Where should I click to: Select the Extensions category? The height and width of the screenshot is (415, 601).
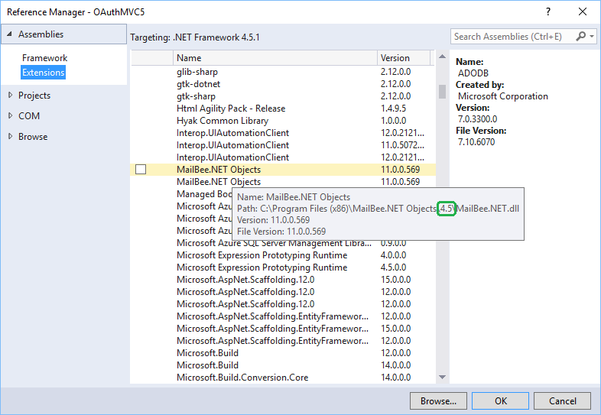[x=43, y=73]
